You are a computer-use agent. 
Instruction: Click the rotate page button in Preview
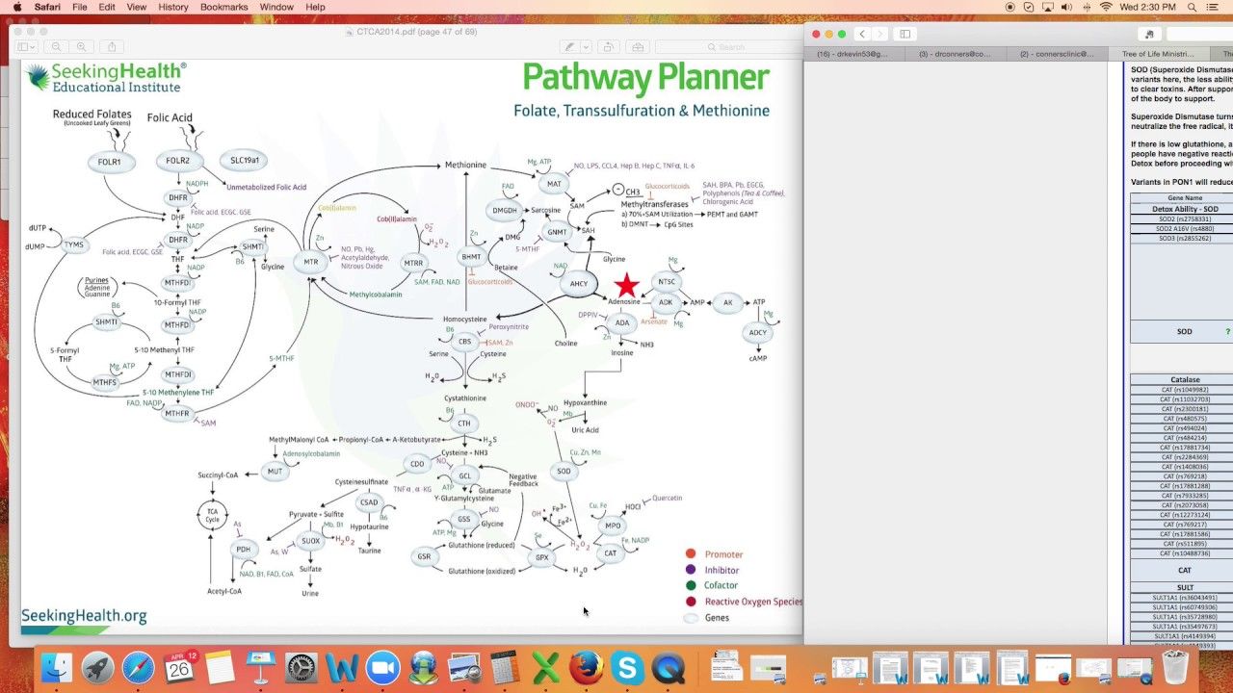pos(608,46)
